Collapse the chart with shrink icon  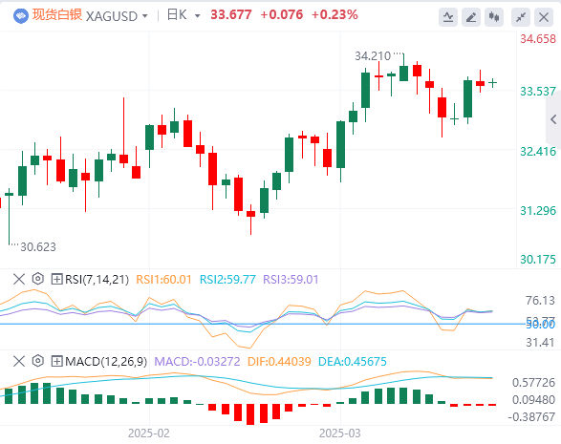521,17
